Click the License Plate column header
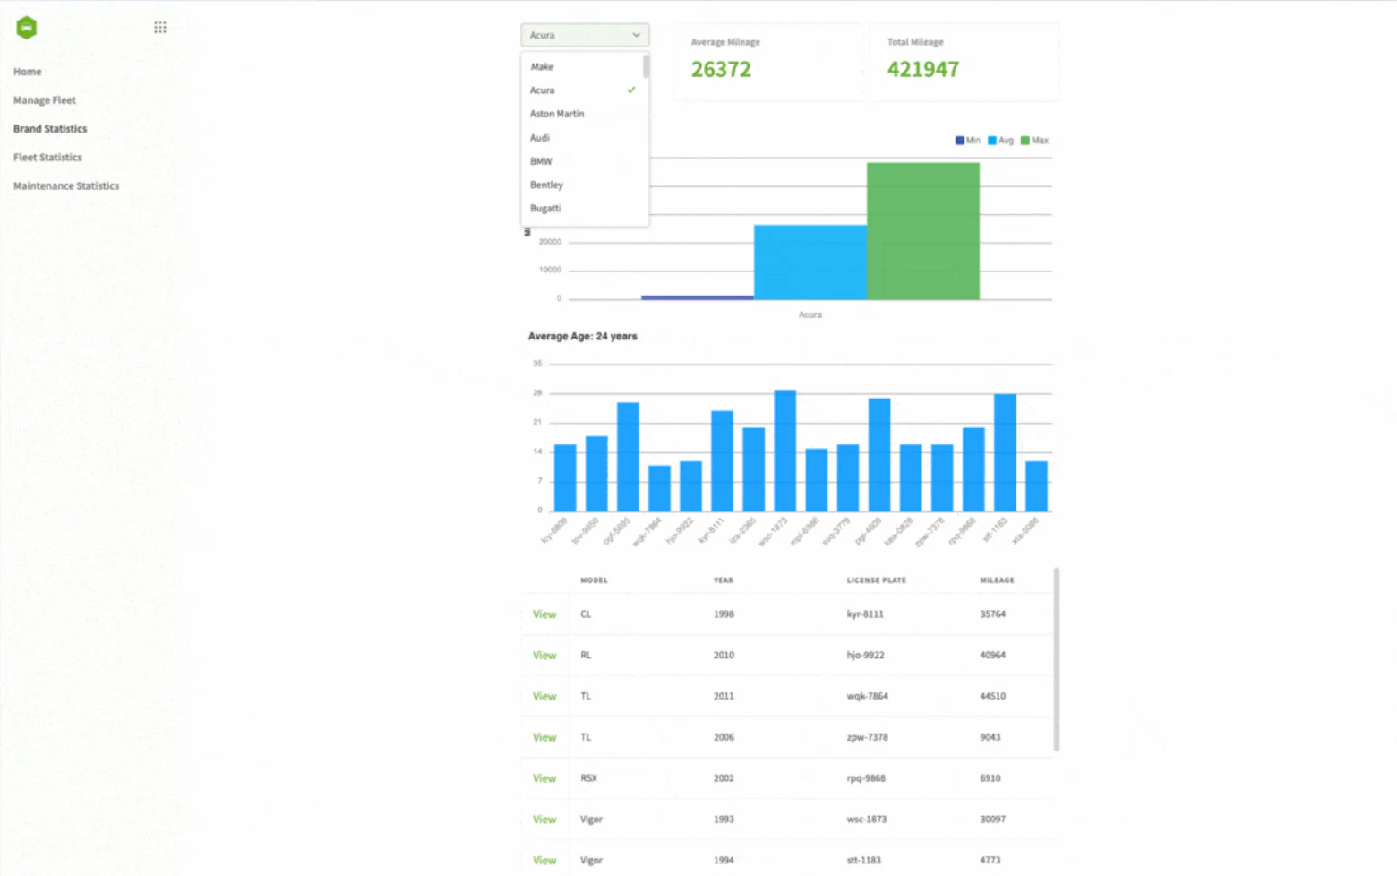Screen dimensions: 1397x876 (877, 580)
